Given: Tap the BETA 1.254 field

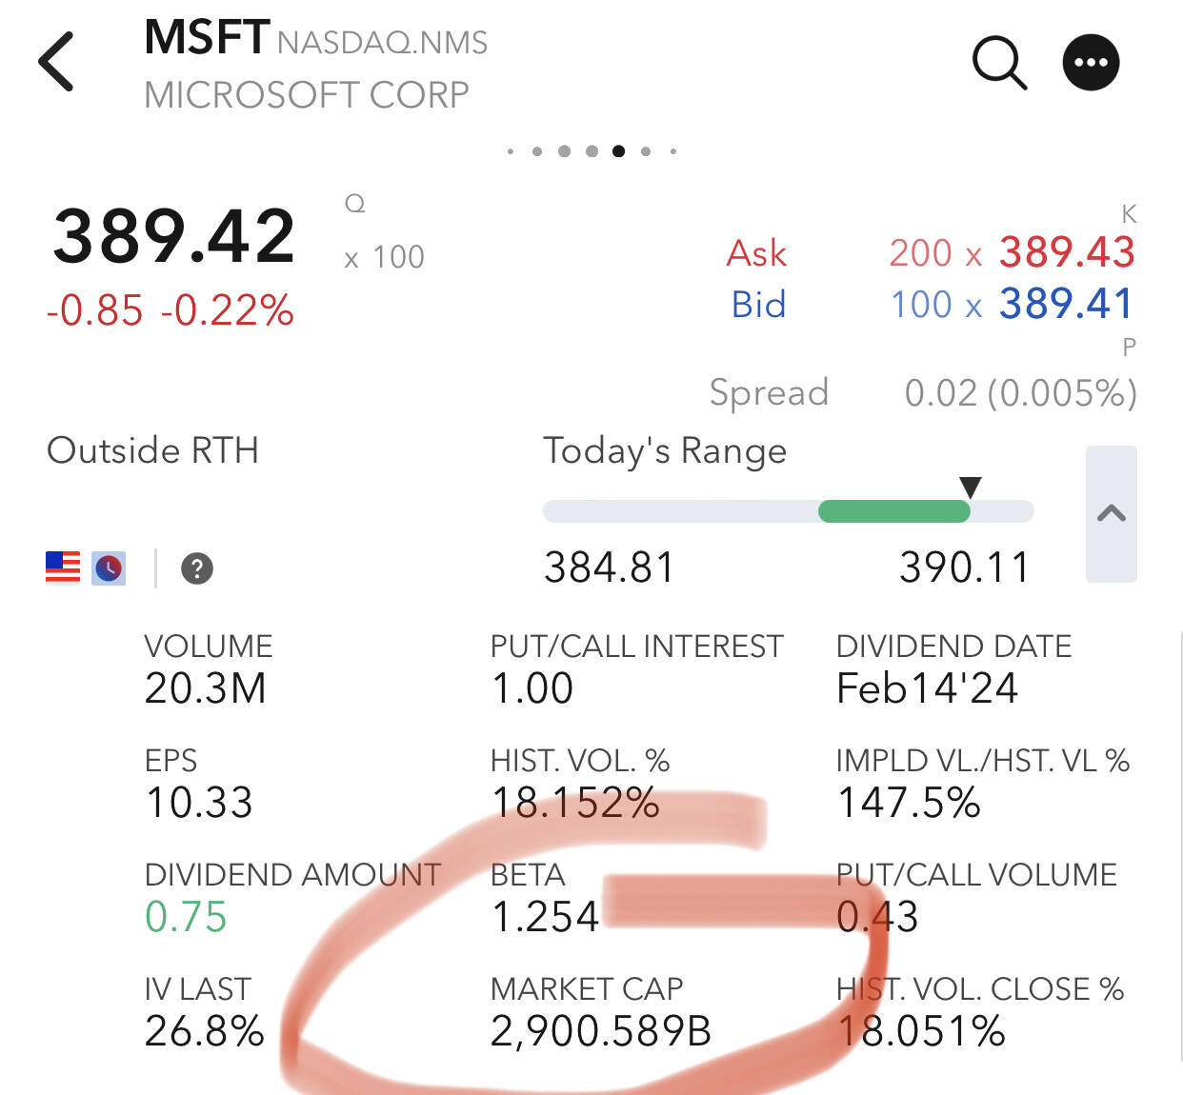Looking at the screenshot, I should tap(545, 898).
